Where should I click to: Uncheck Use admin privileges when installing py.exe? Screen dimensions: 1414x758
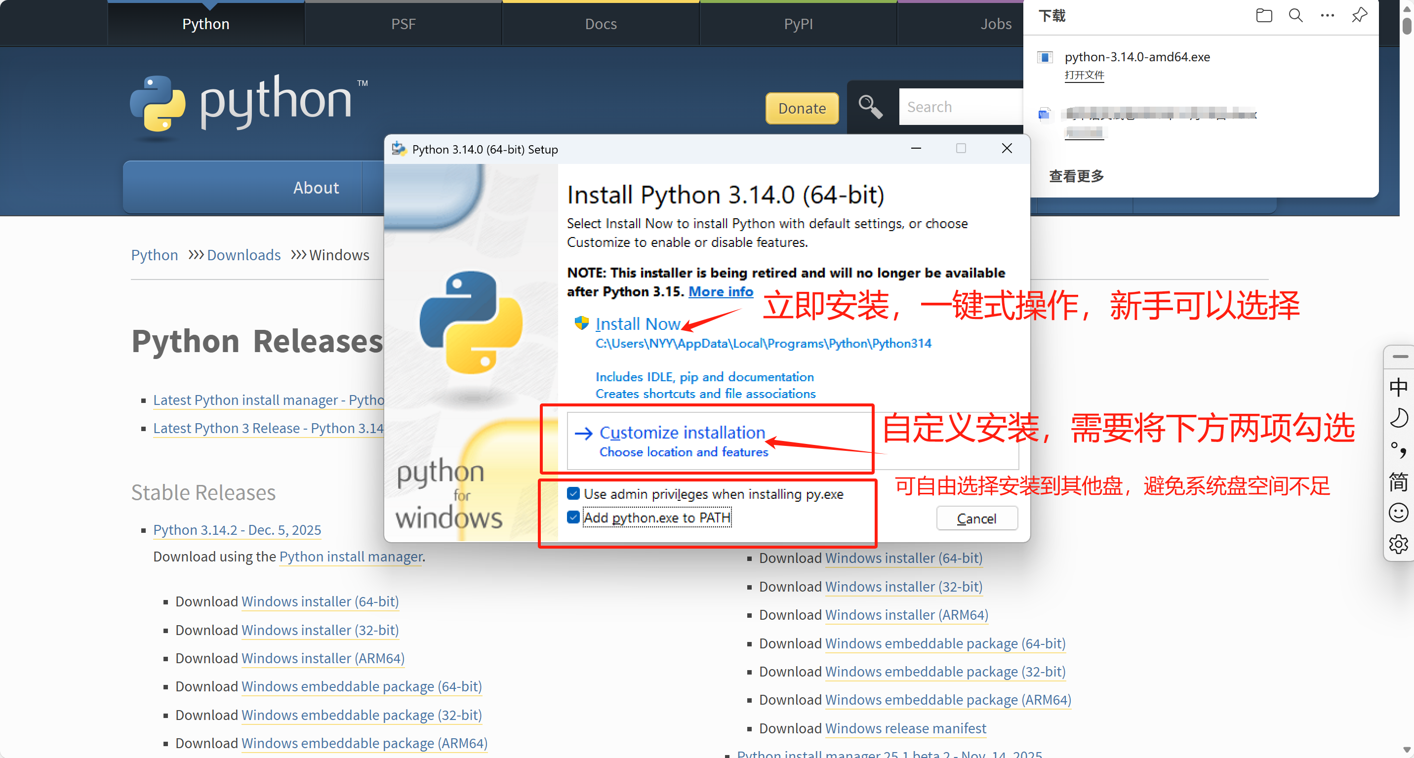coord(573,493)
